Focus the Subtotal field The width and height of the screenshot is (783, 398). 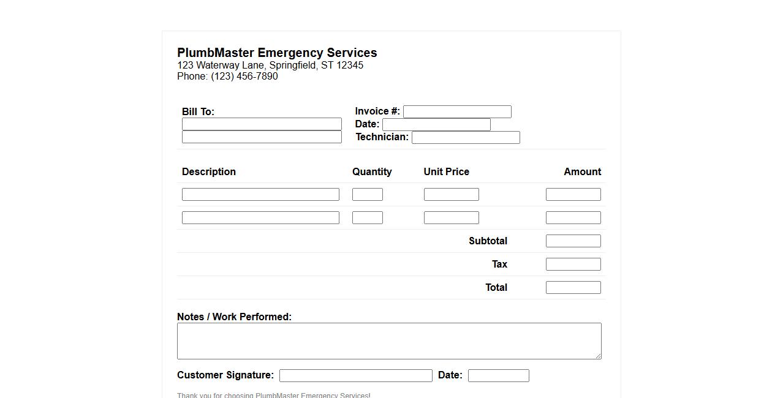(573, 241)
